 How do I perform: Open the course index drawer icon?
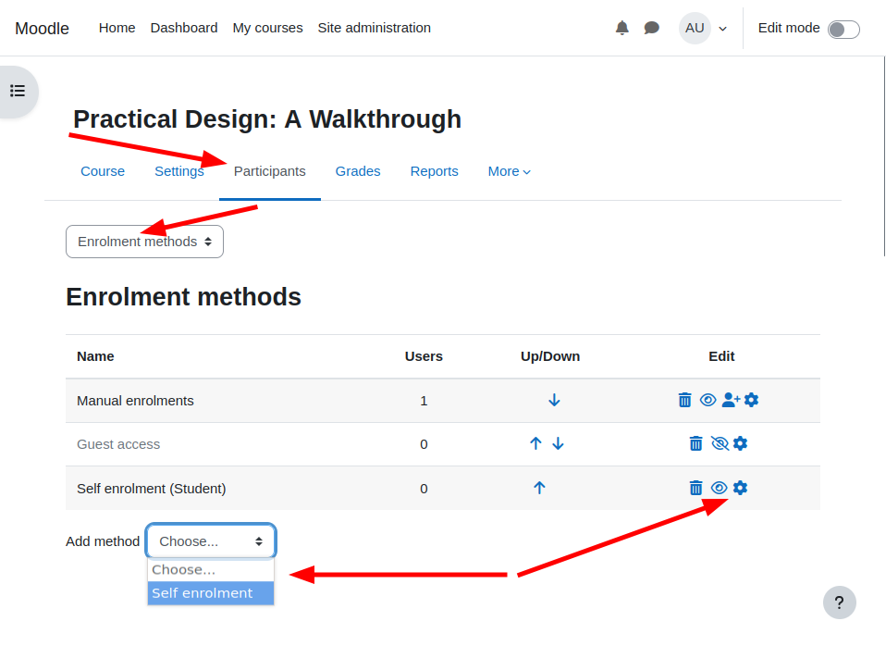[x=18, y=91]
